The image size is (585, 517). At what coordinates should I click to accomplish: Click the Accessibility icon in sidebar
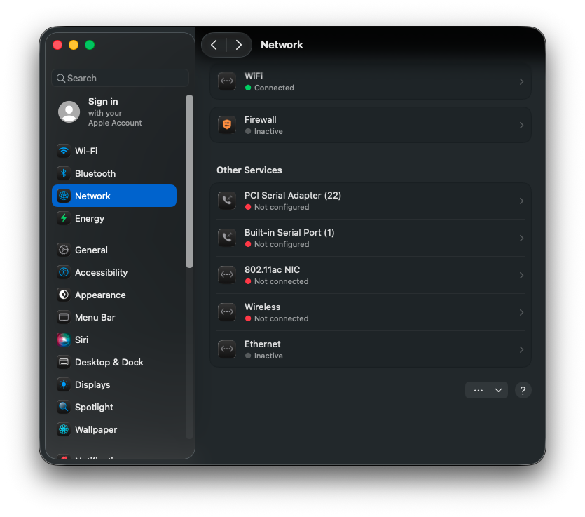64,272
